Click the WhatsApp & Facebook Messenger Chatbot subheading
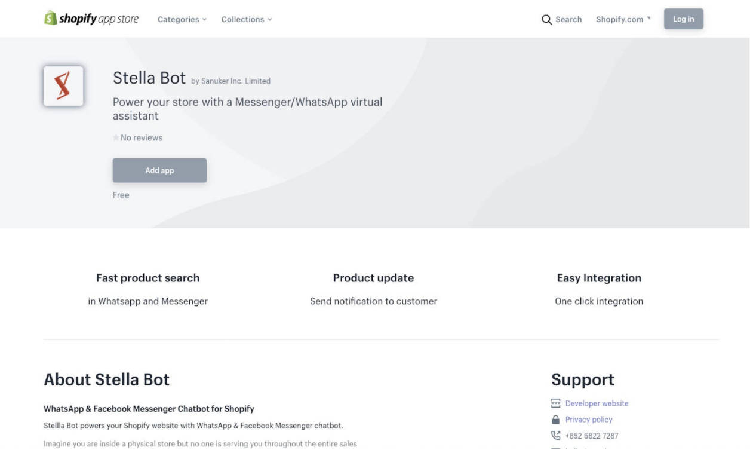This screenshot has width=750, height=453. [149, 409]
